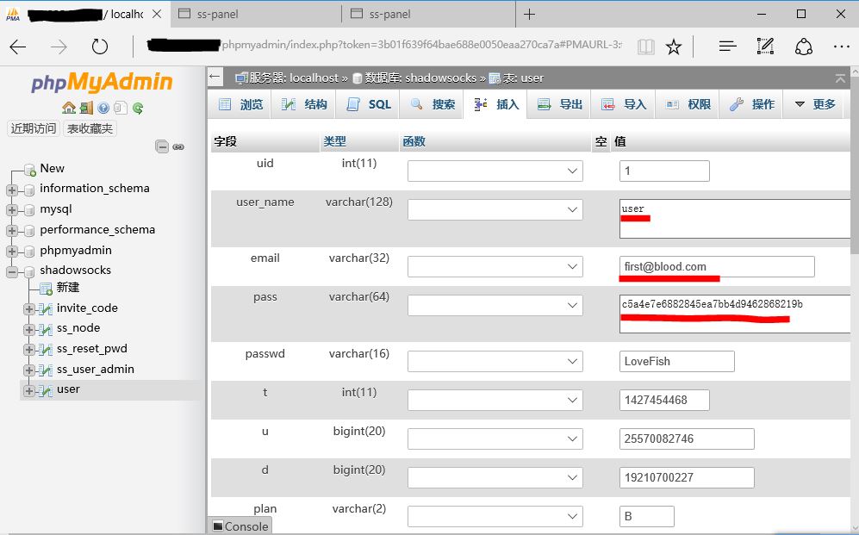Expand mysql database node
Viewport: 859px width, 535px height.
click(11, 210)
